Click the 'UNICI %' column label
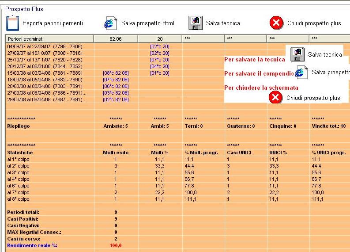This screenshot has height=252, width=350. tap(278, 153)
